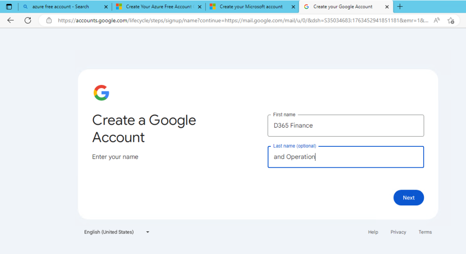The image size is (466, 254).
Task: Go back using the browser arrow
Action: [x=10, y=20]
